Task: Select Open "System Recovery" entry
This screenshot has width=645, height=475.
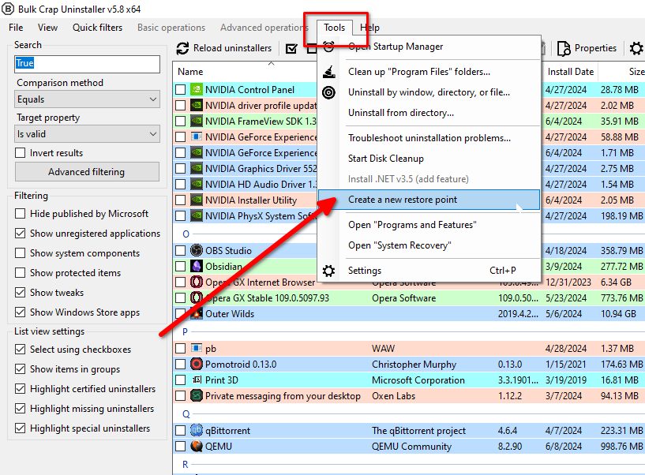Action: point(429,245)
